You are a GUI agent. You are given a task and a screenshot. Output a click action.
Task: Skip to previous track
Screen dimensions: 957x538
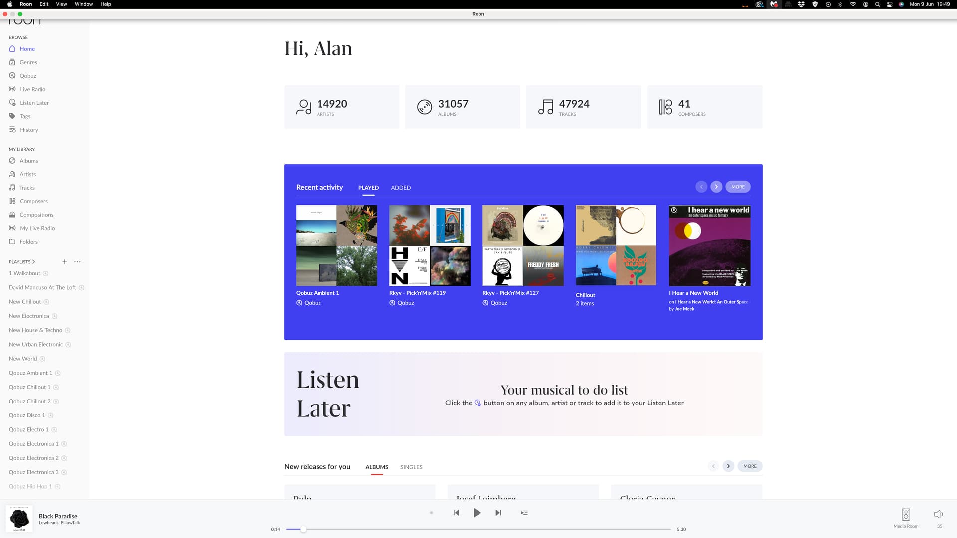456,513
